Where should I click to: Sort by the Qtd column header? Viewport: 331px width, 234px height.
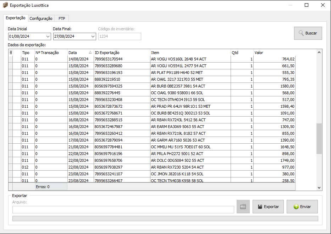tap(242, 53)
